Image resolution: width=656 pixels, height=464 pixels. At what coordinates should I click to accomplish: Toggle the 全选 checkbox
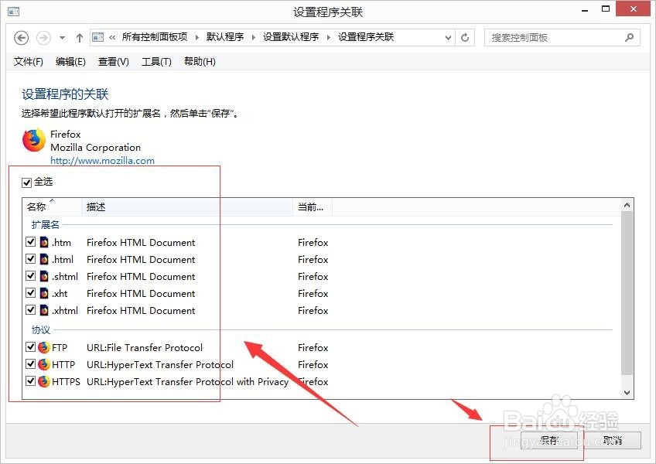click(26, 183)
